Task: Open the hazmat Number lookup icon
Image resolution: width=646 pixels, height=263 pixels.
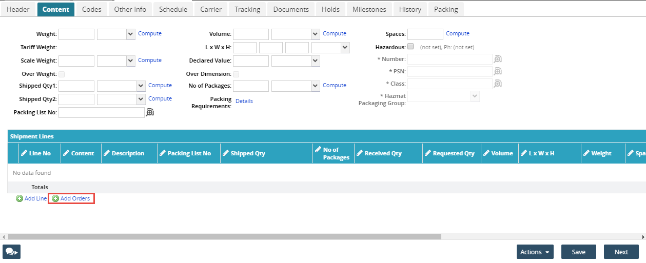Action: (498, 59)
